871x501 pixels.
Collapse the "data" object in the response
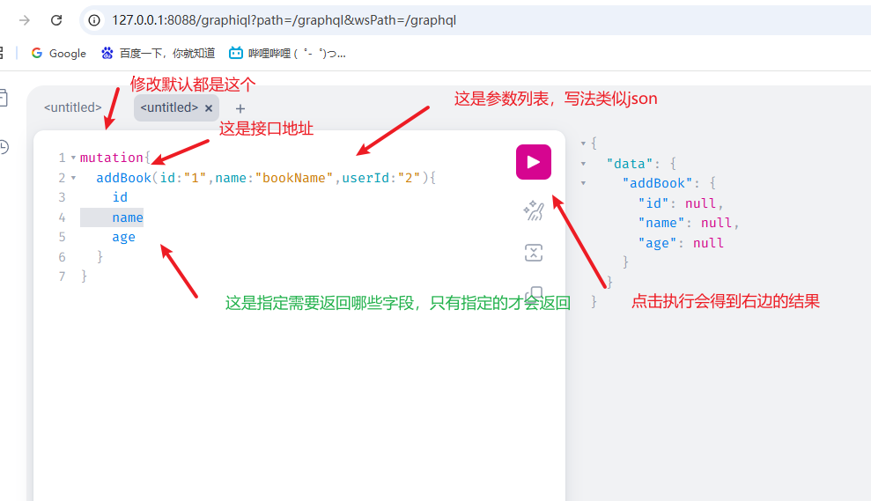coord(583,163)
